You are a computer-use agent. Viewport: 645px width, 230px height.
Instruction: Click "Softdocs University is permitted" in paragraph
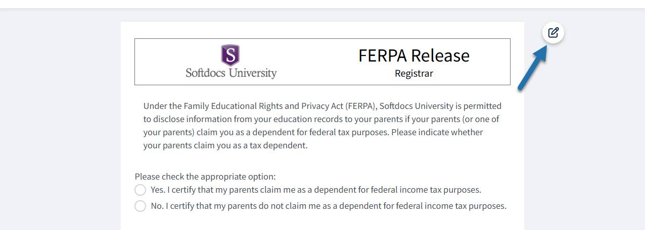440,106
